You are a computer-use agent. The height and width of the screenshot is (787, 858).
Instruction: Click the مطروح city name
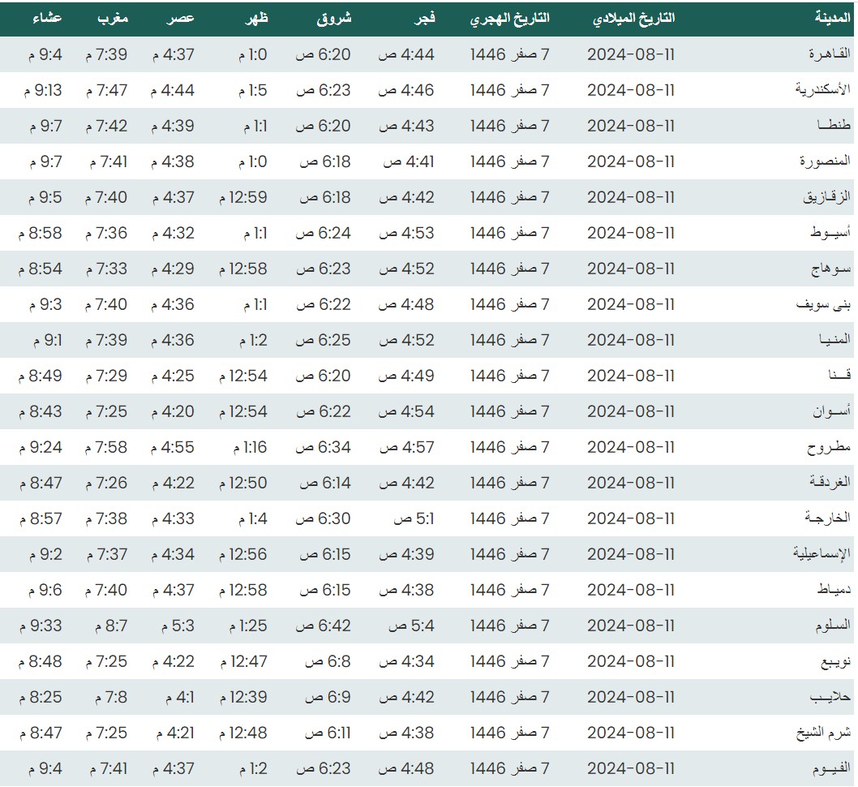click(828, 447)
